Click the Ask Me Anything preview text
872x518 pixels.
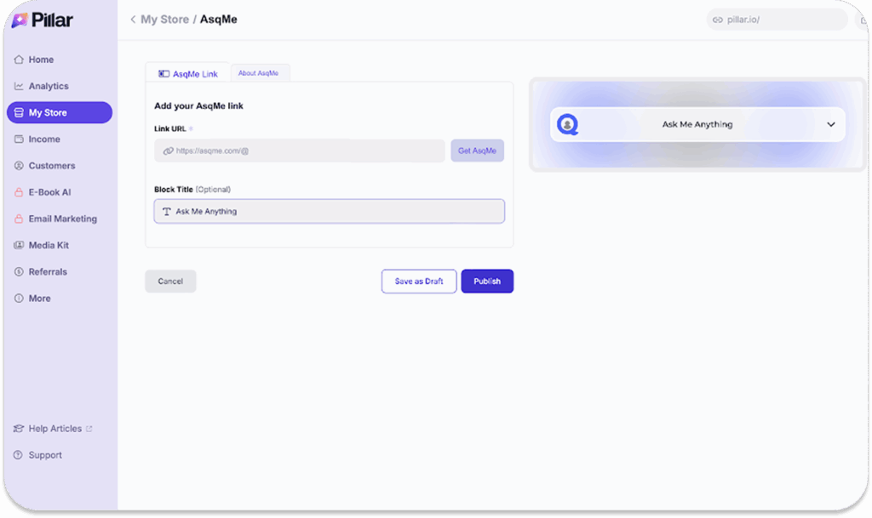pos(697,124)
